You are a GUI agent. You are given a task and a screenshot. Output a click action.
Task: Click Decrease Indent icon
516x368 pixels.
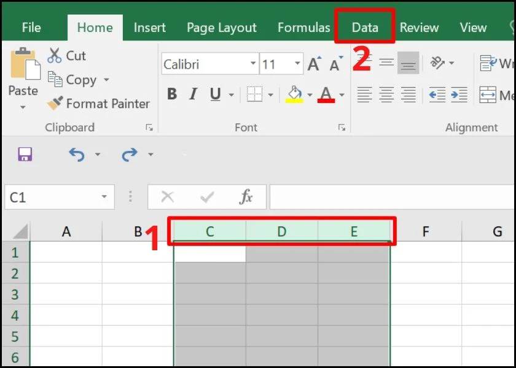437,94
